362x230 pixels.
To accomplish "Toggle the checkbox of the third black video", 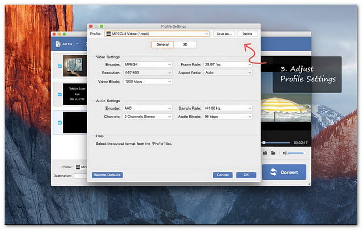I will click(x=59, y=122).
